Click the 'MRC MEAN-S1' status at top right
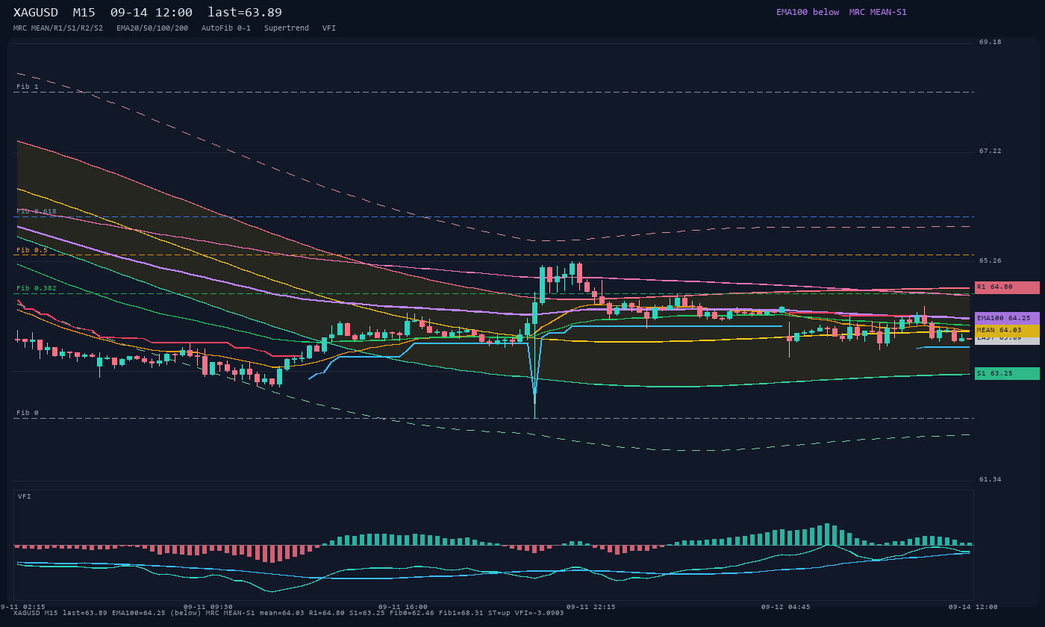 click(x=878, y=12)
